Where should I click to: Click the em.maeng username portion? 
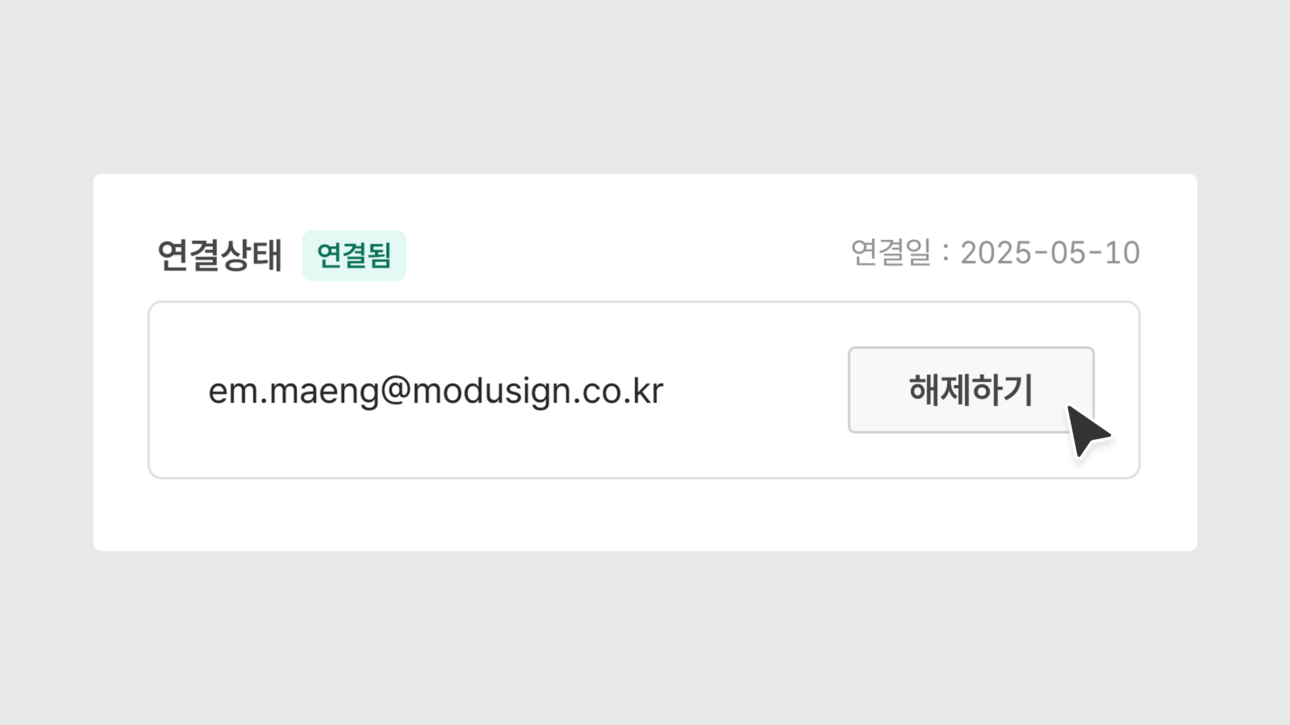(293, 391)
